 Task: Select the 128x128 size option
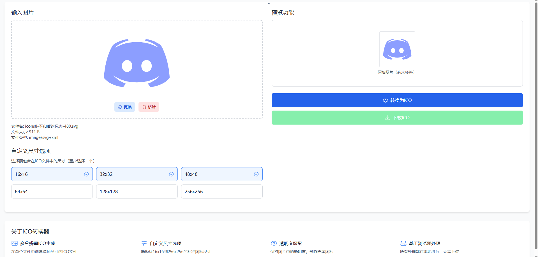(x=137, y=191)
